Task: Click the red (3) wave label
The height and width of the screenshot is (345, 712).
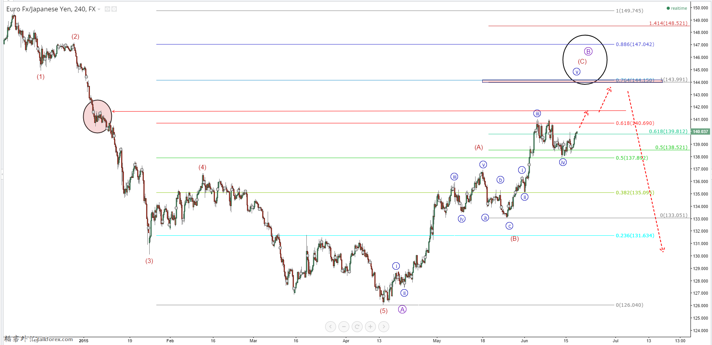Action: pyautogui.click(x=149, y=261)
